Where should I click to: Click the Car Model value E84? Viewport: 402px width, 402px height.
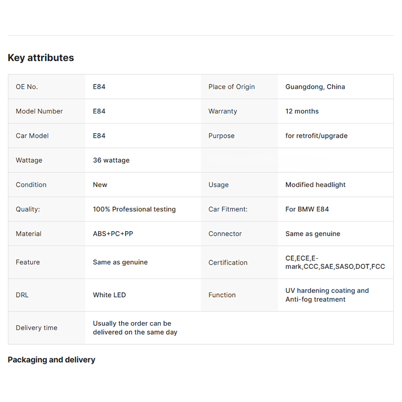point(99,136)
